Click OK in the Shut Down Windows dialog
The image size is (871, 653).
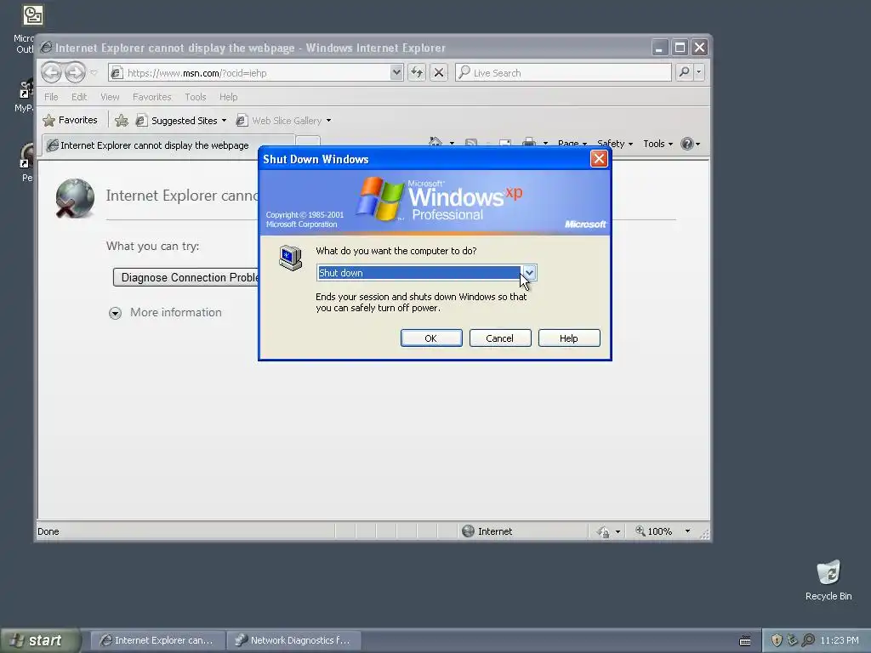pyautogui.click(x=431, y=338)
